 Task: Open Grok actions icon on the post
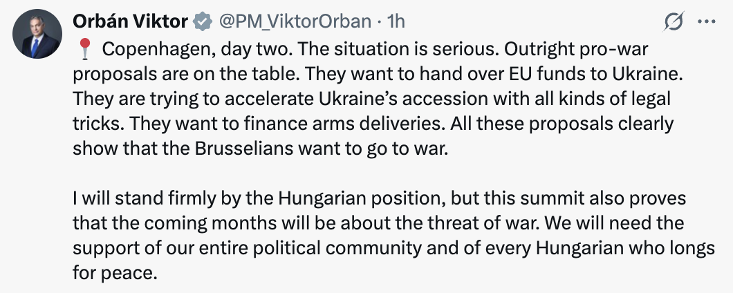(x=673, y=22)
